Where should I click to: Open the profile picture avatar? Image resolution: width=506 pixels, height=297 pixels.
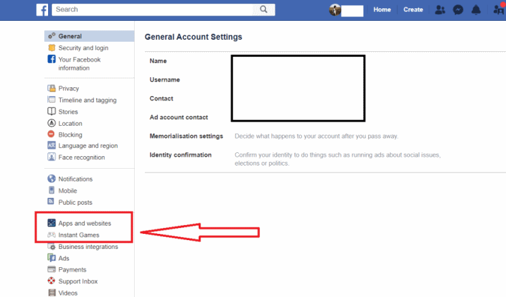pos(335,10)
